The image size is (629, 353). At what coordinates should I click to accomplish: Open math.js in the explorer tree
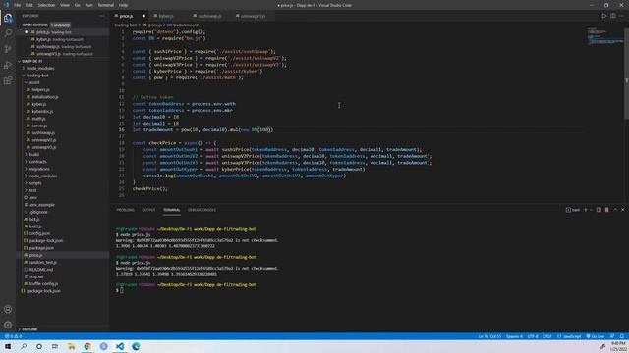tap(38, 119)
